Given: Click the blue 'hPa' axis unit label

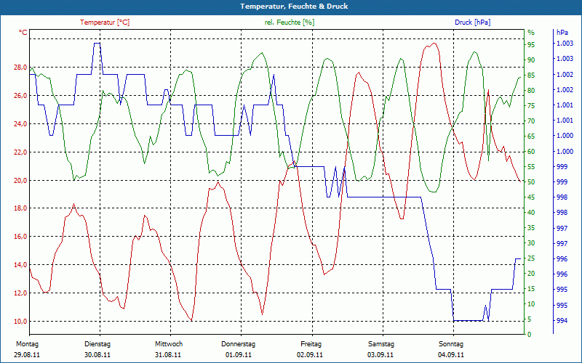Looking at the screenshot, I should pos(562,33).
